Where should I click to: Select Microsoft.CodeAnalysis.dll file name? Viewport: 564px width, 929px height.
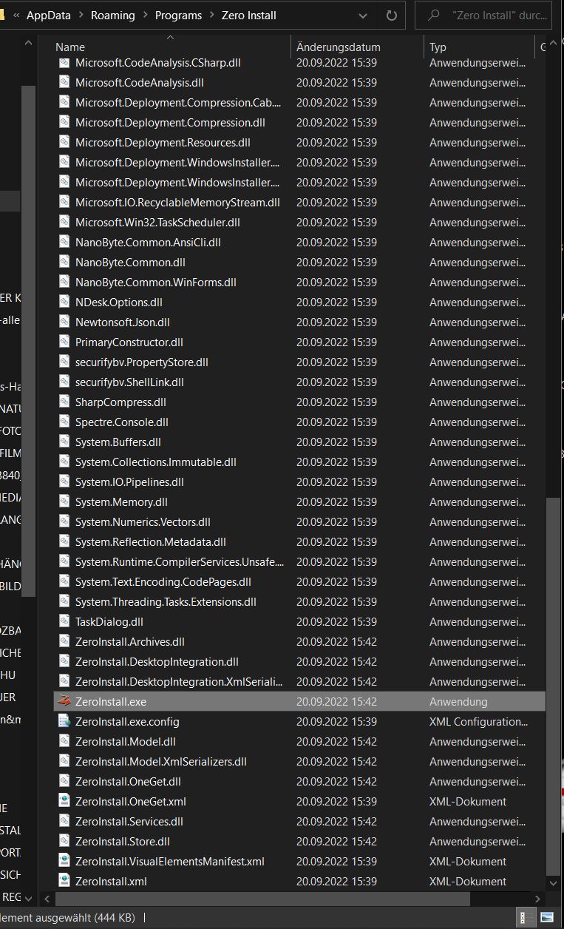pyautogui.click(x=140, y=83)
